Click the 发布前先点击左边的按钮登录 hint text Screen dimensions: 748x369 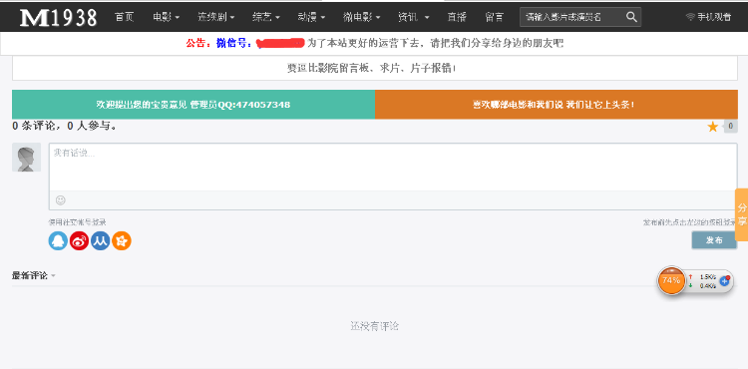tap(690, 222)
